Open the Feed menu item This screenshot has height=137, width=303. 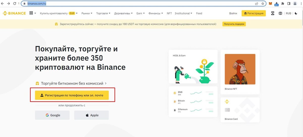coord(199,13)
